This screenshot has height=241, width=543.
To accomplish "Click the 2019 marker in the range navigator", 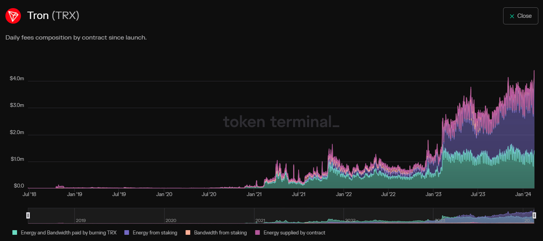I will pos(81,220).
